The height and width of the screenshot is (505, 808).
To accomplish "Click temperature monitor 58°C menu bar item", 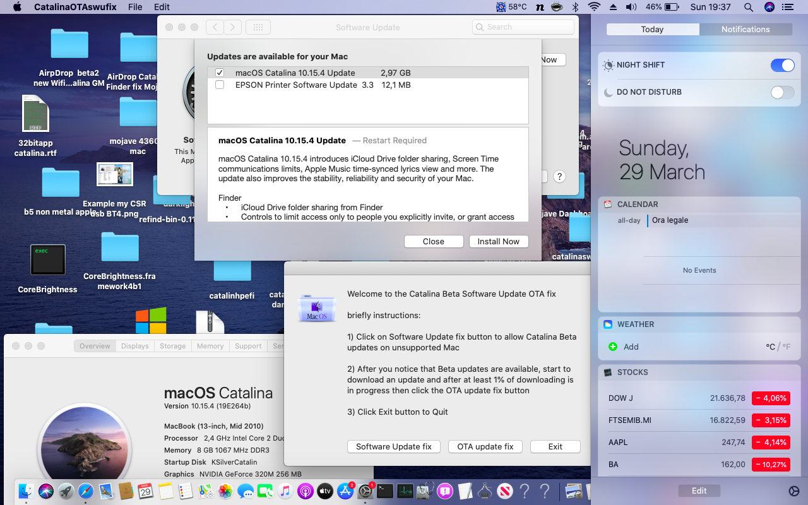I will [x=511, y=7].
